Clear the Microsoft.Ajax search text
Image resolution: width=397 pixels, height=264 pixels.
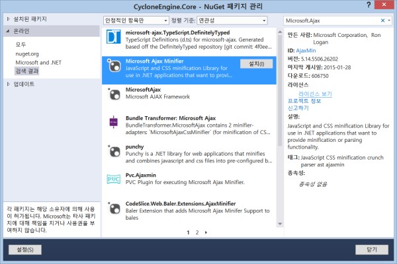coord(382,20)
